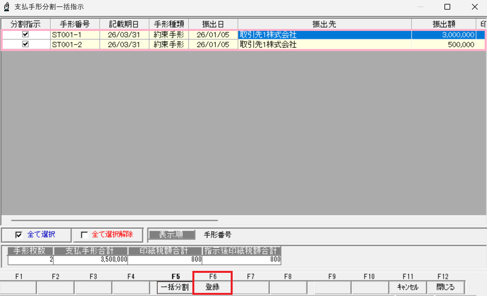Click the 手形番号 column header
Screen dimensions: 487x296
coord(75,24)
